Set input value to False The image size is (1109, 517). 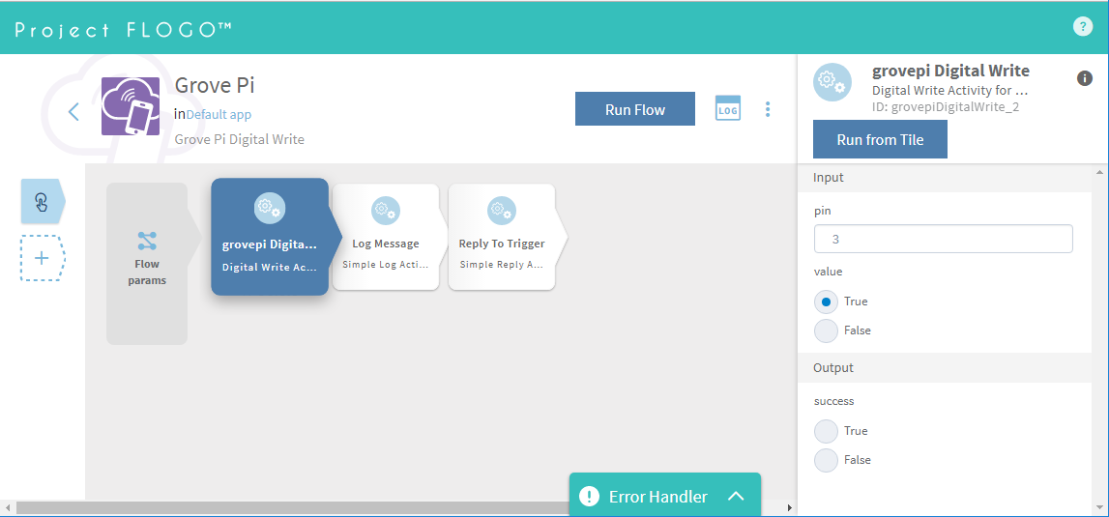[x=827, y=330]
